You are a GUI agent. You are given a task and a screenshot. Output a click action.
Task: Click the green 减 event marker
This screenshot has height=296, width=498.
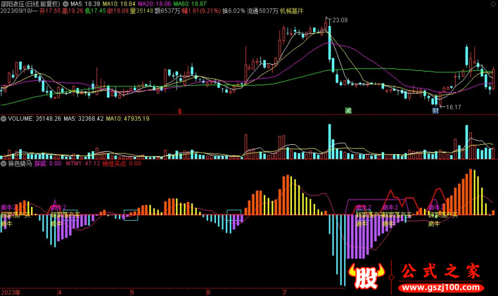(348, 111)
